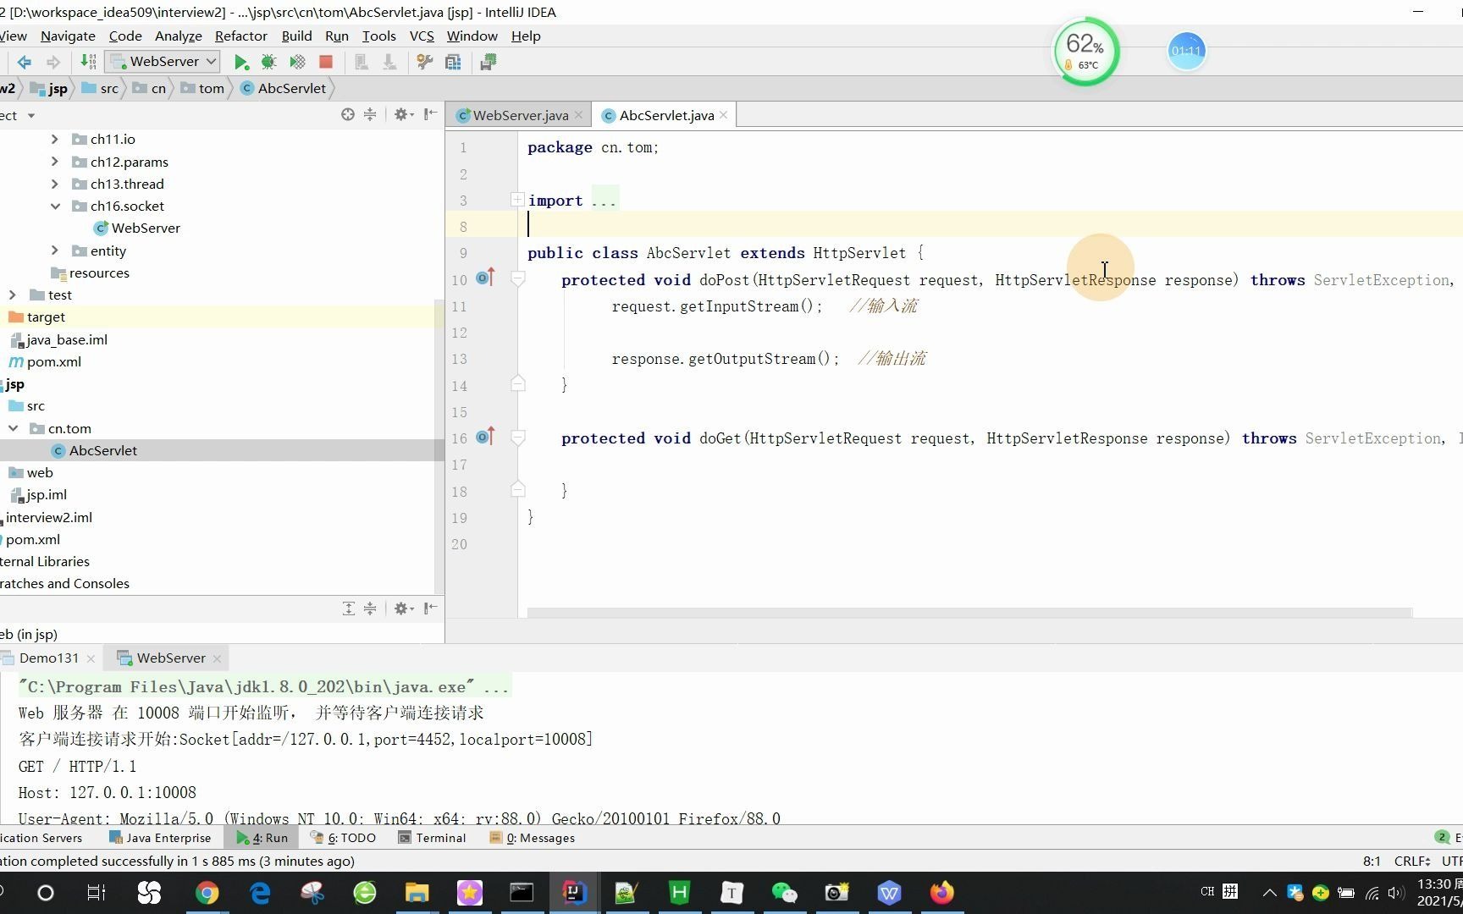This screenshot has height=914, width=1463.
Task: Click the doGet override gutter icon
Action: click(x=485, y=437)
